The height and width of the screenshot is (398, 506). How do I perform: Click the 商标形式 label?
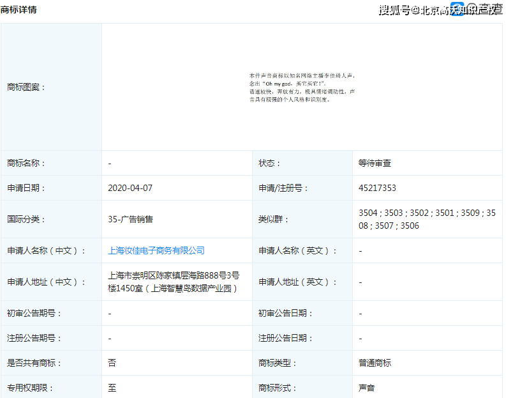277,388
